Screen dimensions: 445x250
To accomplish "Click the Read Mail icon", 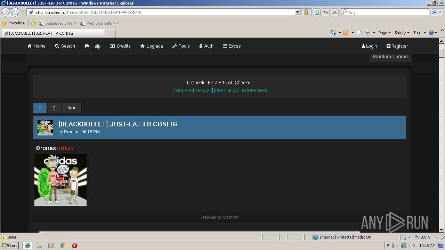I will (x=359, y=33).
